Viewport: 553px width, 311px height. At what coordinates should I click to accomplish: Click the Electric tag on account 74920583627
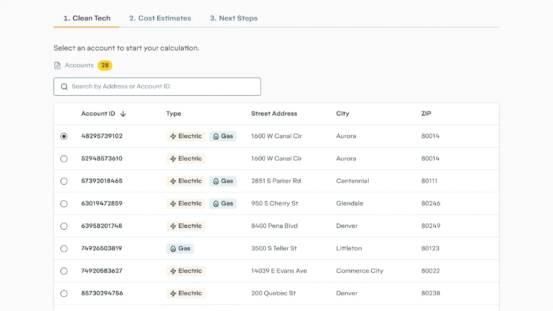tap(186, 271)
